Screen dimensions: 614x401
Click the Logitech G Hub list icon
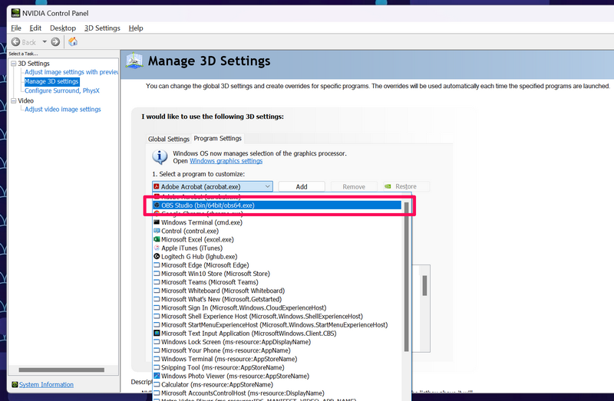tap(157, 256)
